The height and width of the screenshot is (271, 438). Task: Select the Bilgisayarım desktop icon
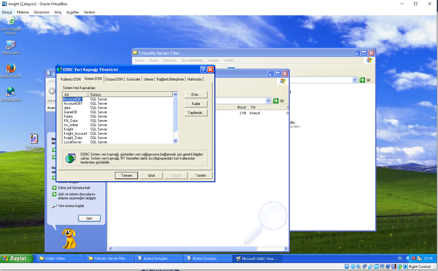coord(11,47)
